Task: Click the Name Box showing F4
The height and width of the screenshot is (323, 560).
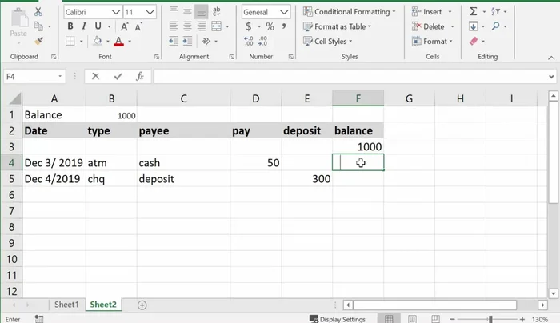Action: pos(30,77)
